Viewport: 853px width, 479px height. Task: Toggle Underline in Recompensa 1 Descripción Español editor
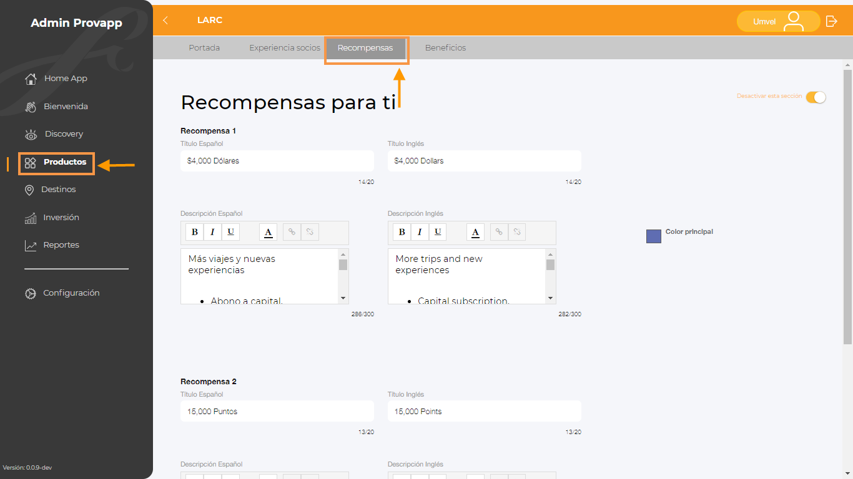click(230, 232)
